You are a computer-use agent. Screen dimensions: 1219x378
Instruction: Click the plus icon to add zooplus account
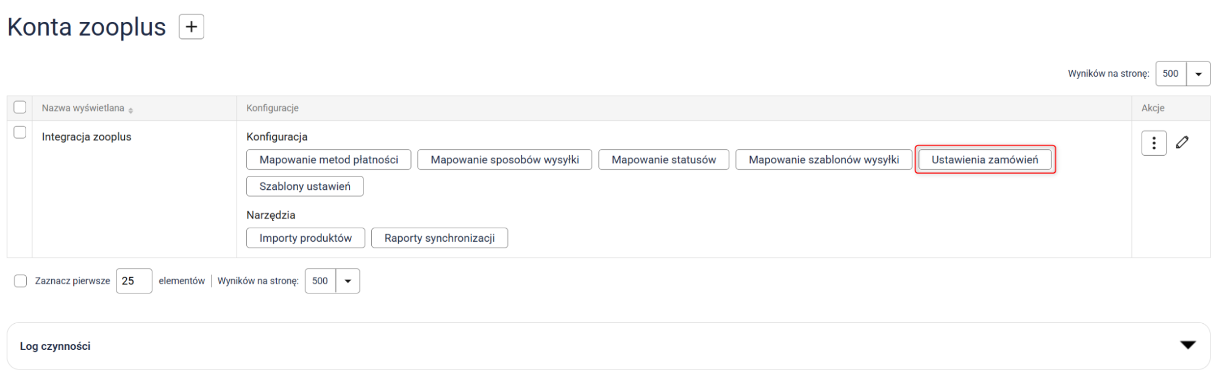(x=191, y=27)
